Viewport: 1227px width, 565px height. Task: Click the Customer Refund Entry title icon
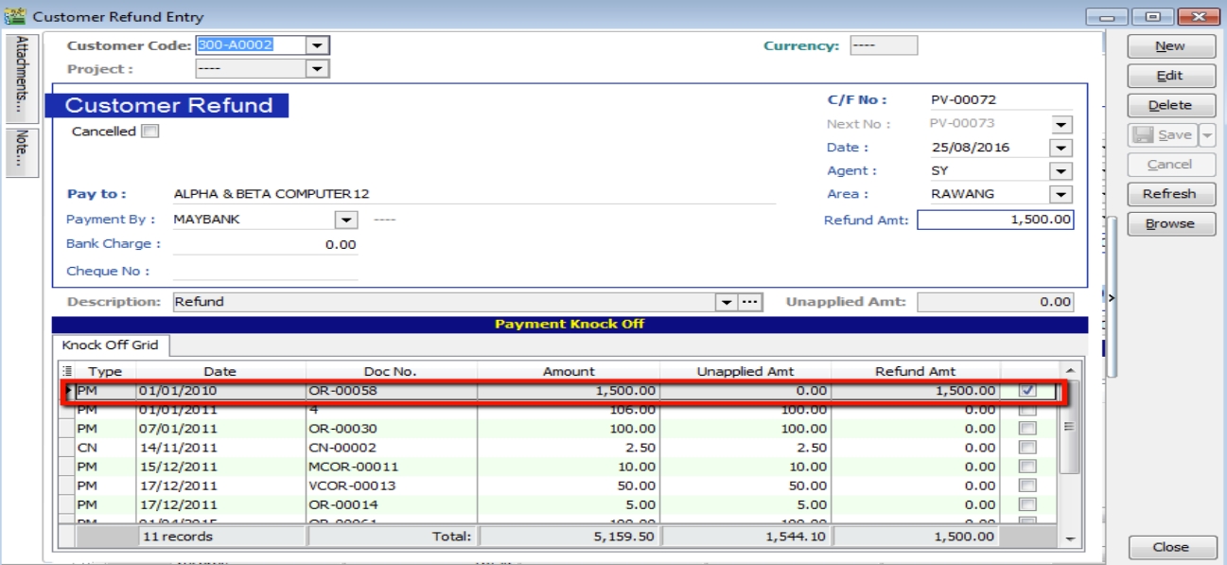(x=14, y=17)
